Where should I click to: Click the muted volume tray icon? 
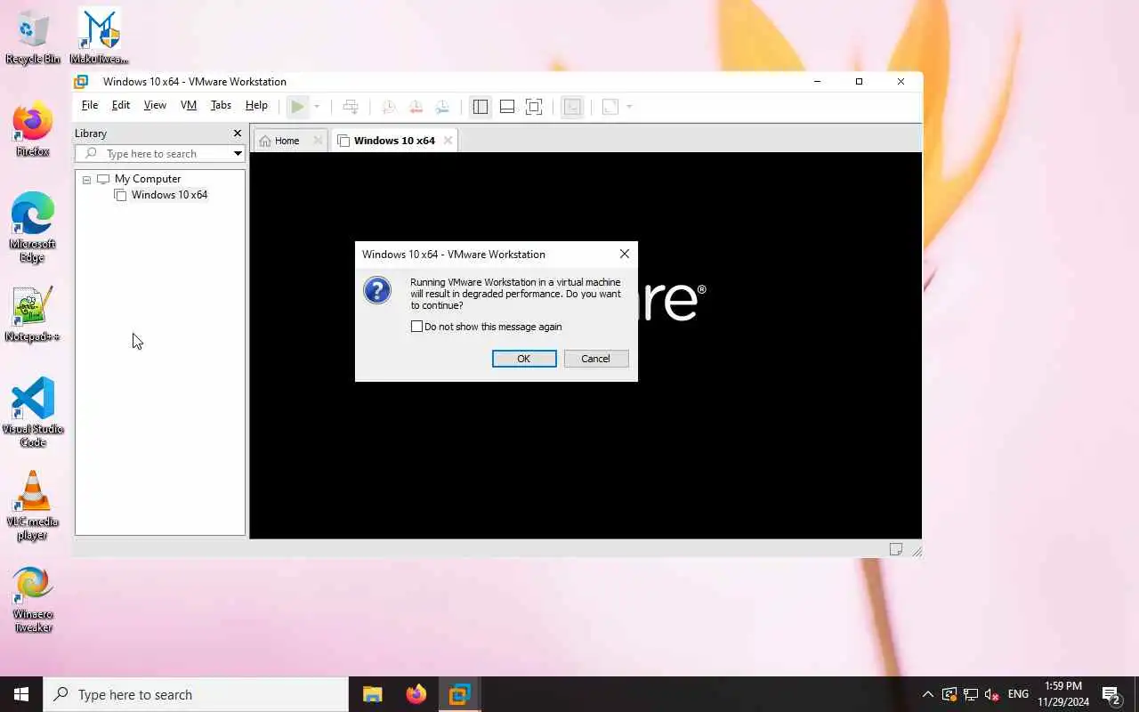[992, 694]
